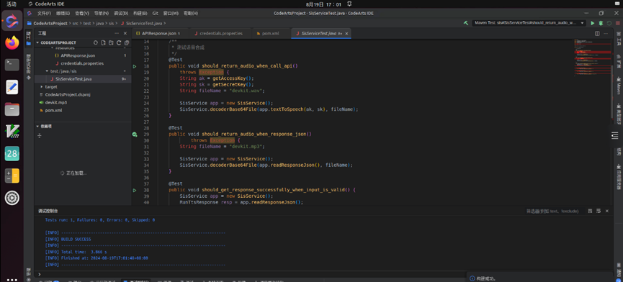Select devkit.mp3 in the file tree
This screenshot has width=623, height=282.
pyautogui.click(x=55, y=102)
